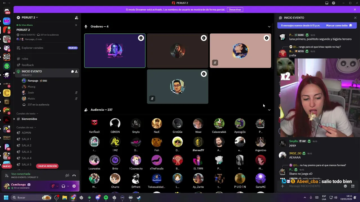Viewport: 360px width, 202px height.
Task: Open the invite people icon beside PERUST 2
Action: 76,18
